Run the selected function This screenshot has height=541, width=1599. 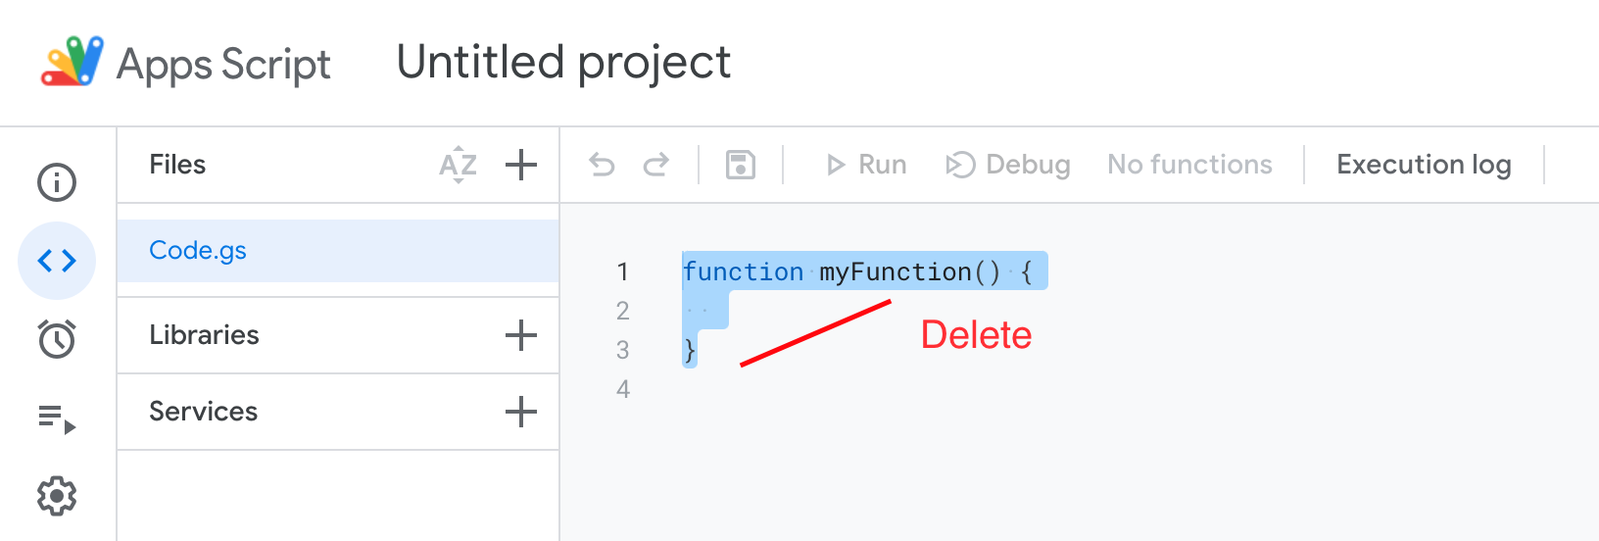click(x=867, y=165)
